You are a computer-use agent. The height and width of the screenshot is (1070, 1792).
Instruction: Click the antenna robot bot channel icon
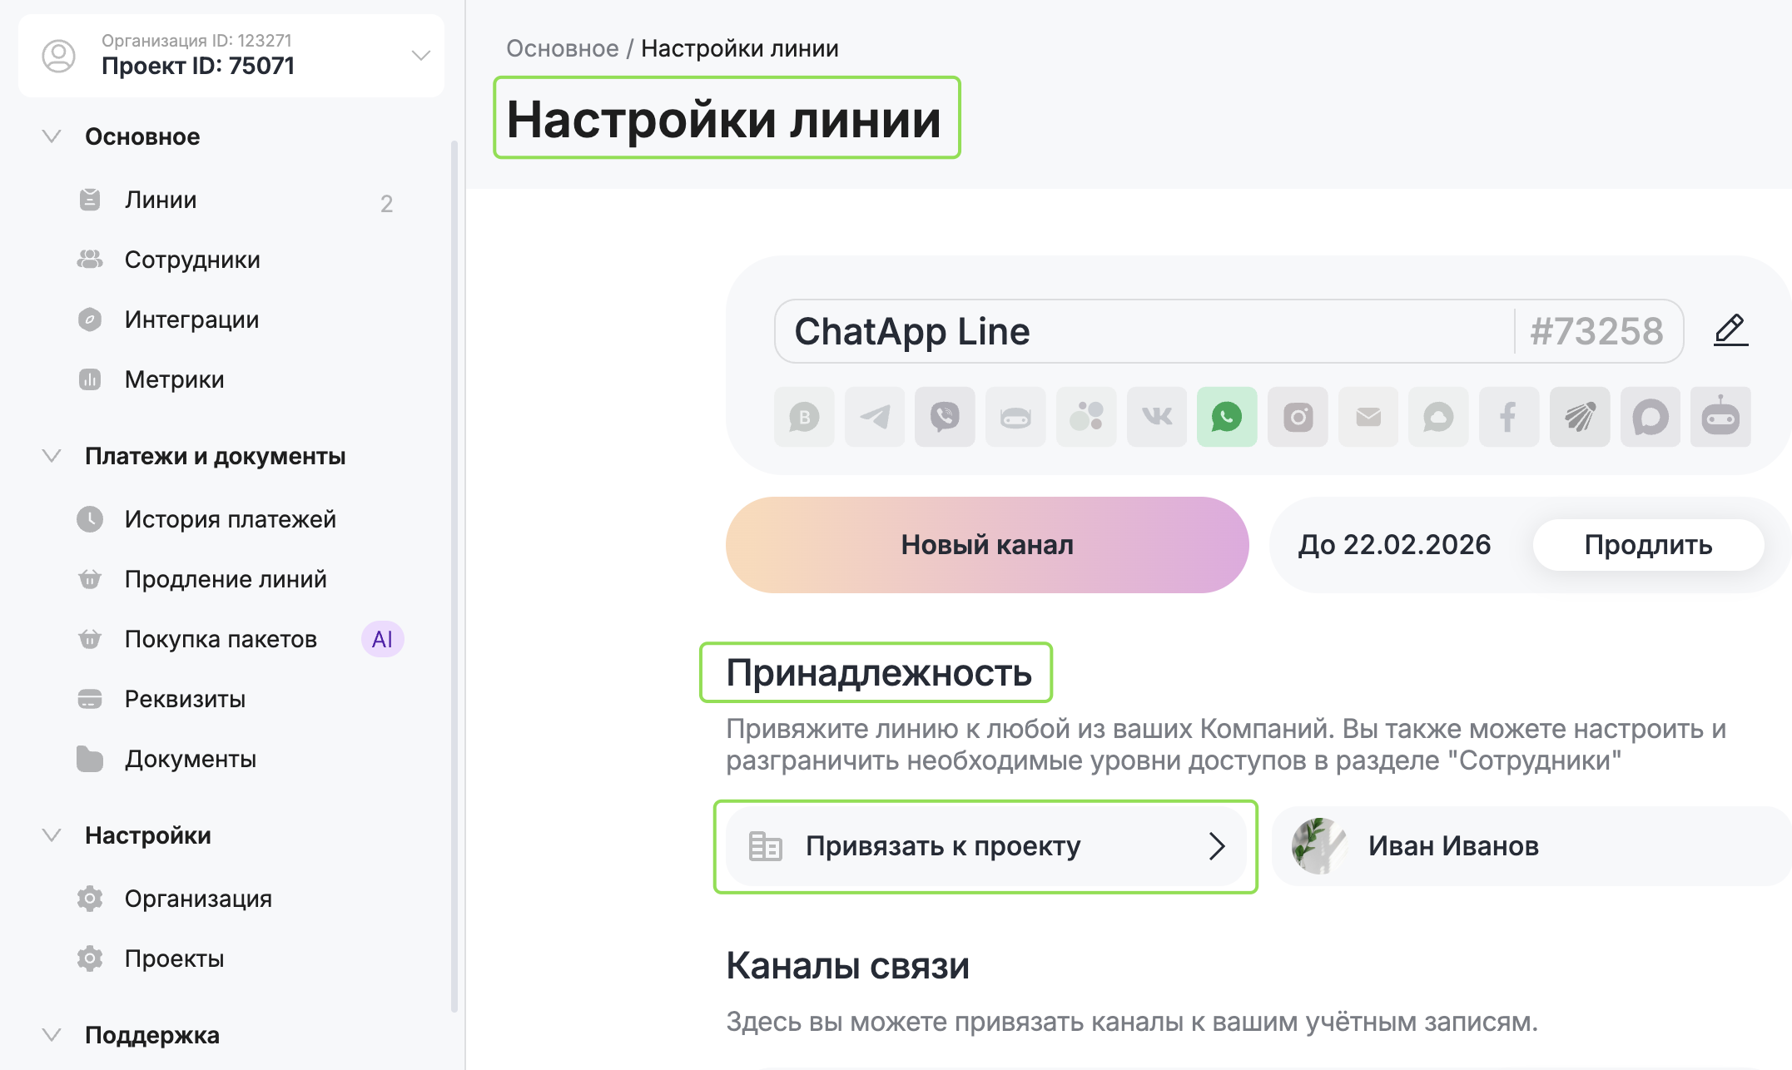coord(1720,417)
